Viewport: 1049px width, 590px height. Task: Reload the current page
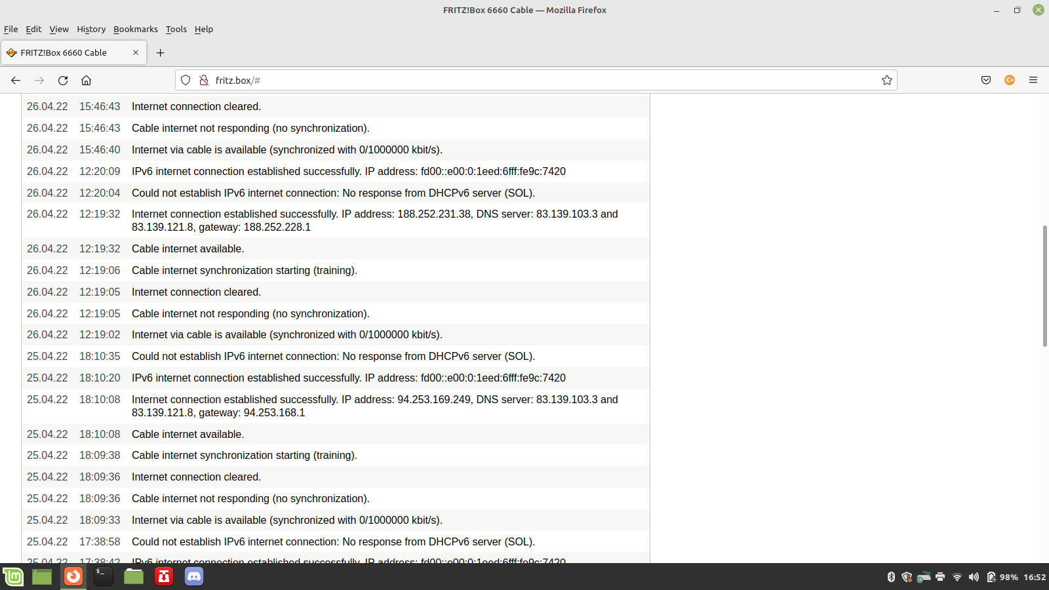click(x=63, y=80)
